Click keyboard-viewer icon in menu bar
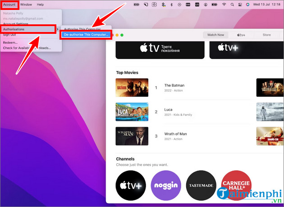Viewport: 284px width, 207px height. (x=188, y=5)
